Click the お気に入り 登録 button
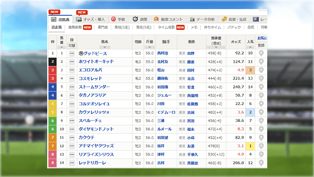 pos(261,45)
